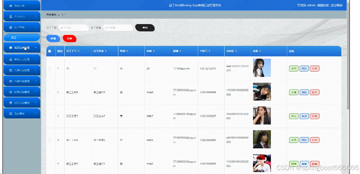Check the checkbox for row 3 员工工号7
This screenshot has height=174, width=360.
point(50,116)
